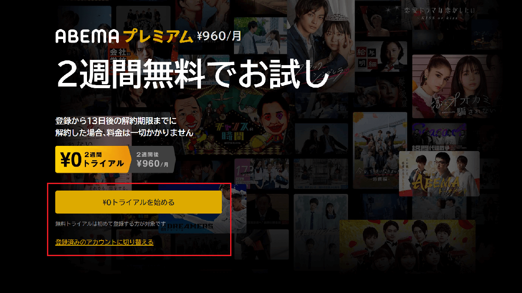Click the ¥960/月 price beside the logo
Screen dimensions: 522x293
coord(218,36)
